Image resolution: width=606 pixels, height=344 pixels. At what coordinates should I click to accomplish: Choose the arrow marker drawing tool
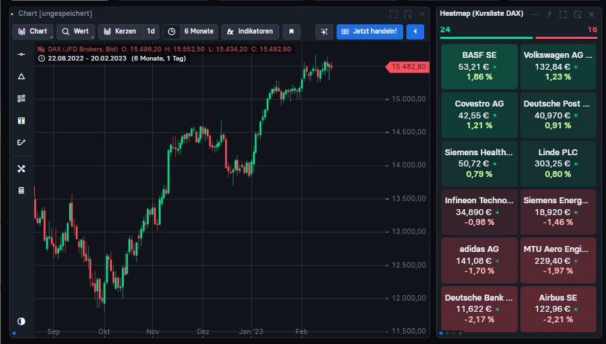[21, 143]
